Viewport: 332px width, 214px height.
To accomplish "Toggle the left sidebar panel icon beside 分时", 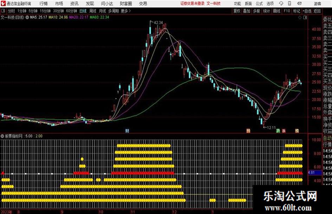I will 3,11.
